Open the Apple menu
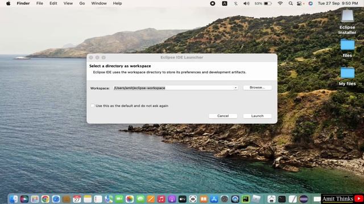The image size is (364, 204). [x=8, y=3]
